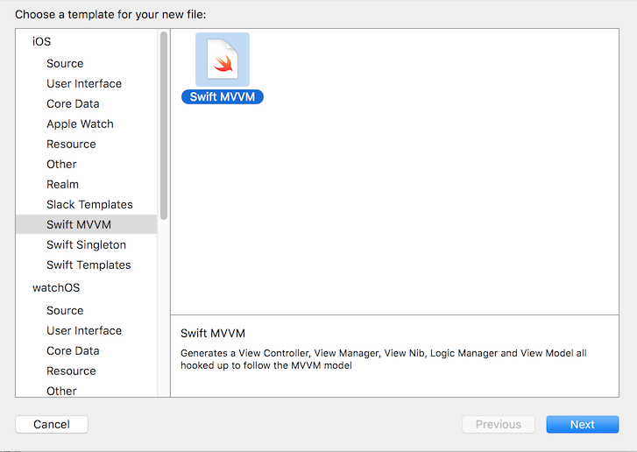This screenshot has height=452, width=637.
Task: Click the Swift MVVM description heading
Action: [213, 334]
